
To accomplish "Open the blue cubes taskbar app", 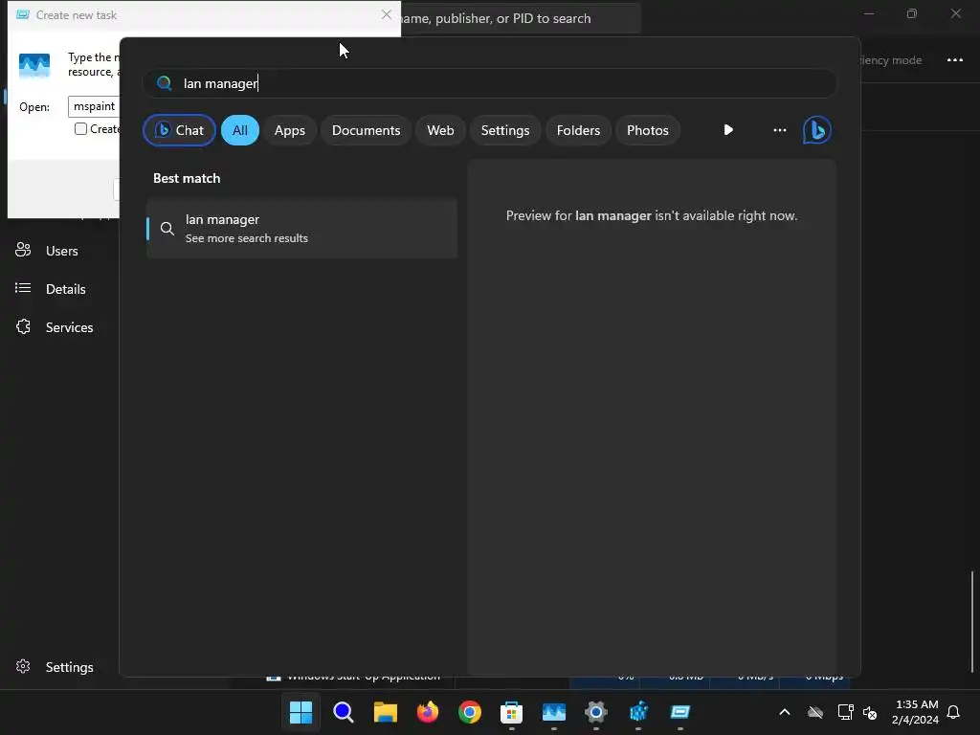I will pos(638,712).
